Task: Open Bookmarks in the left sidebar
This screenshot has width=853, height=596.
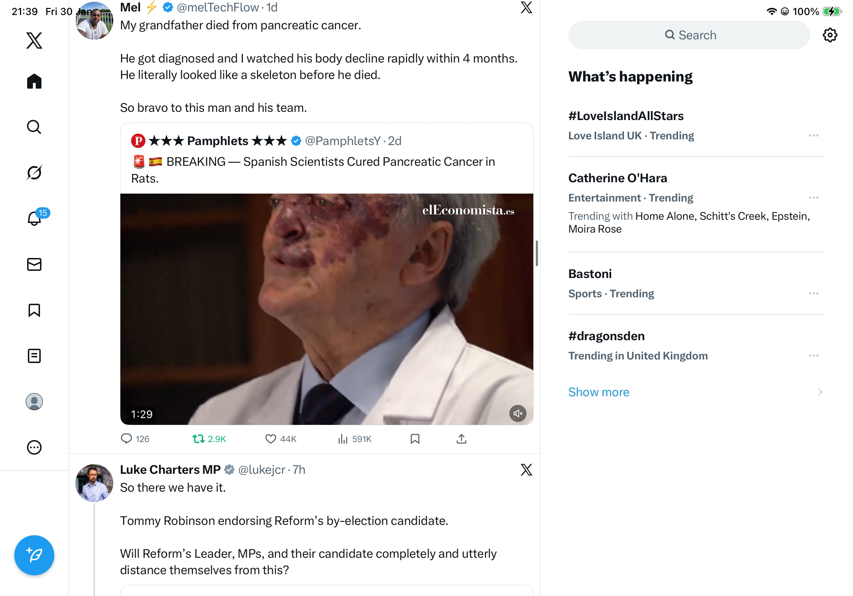Action: (34, 310)
